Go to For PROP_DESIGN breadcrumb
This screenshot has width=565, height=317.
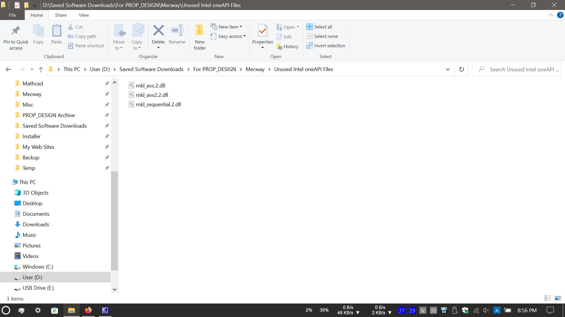(x=215, y=69)
